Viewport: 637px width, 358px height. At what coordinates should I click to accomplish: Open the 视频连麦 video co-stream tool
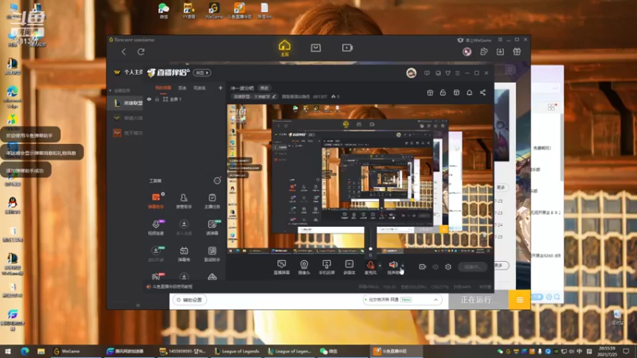[155, 228]
